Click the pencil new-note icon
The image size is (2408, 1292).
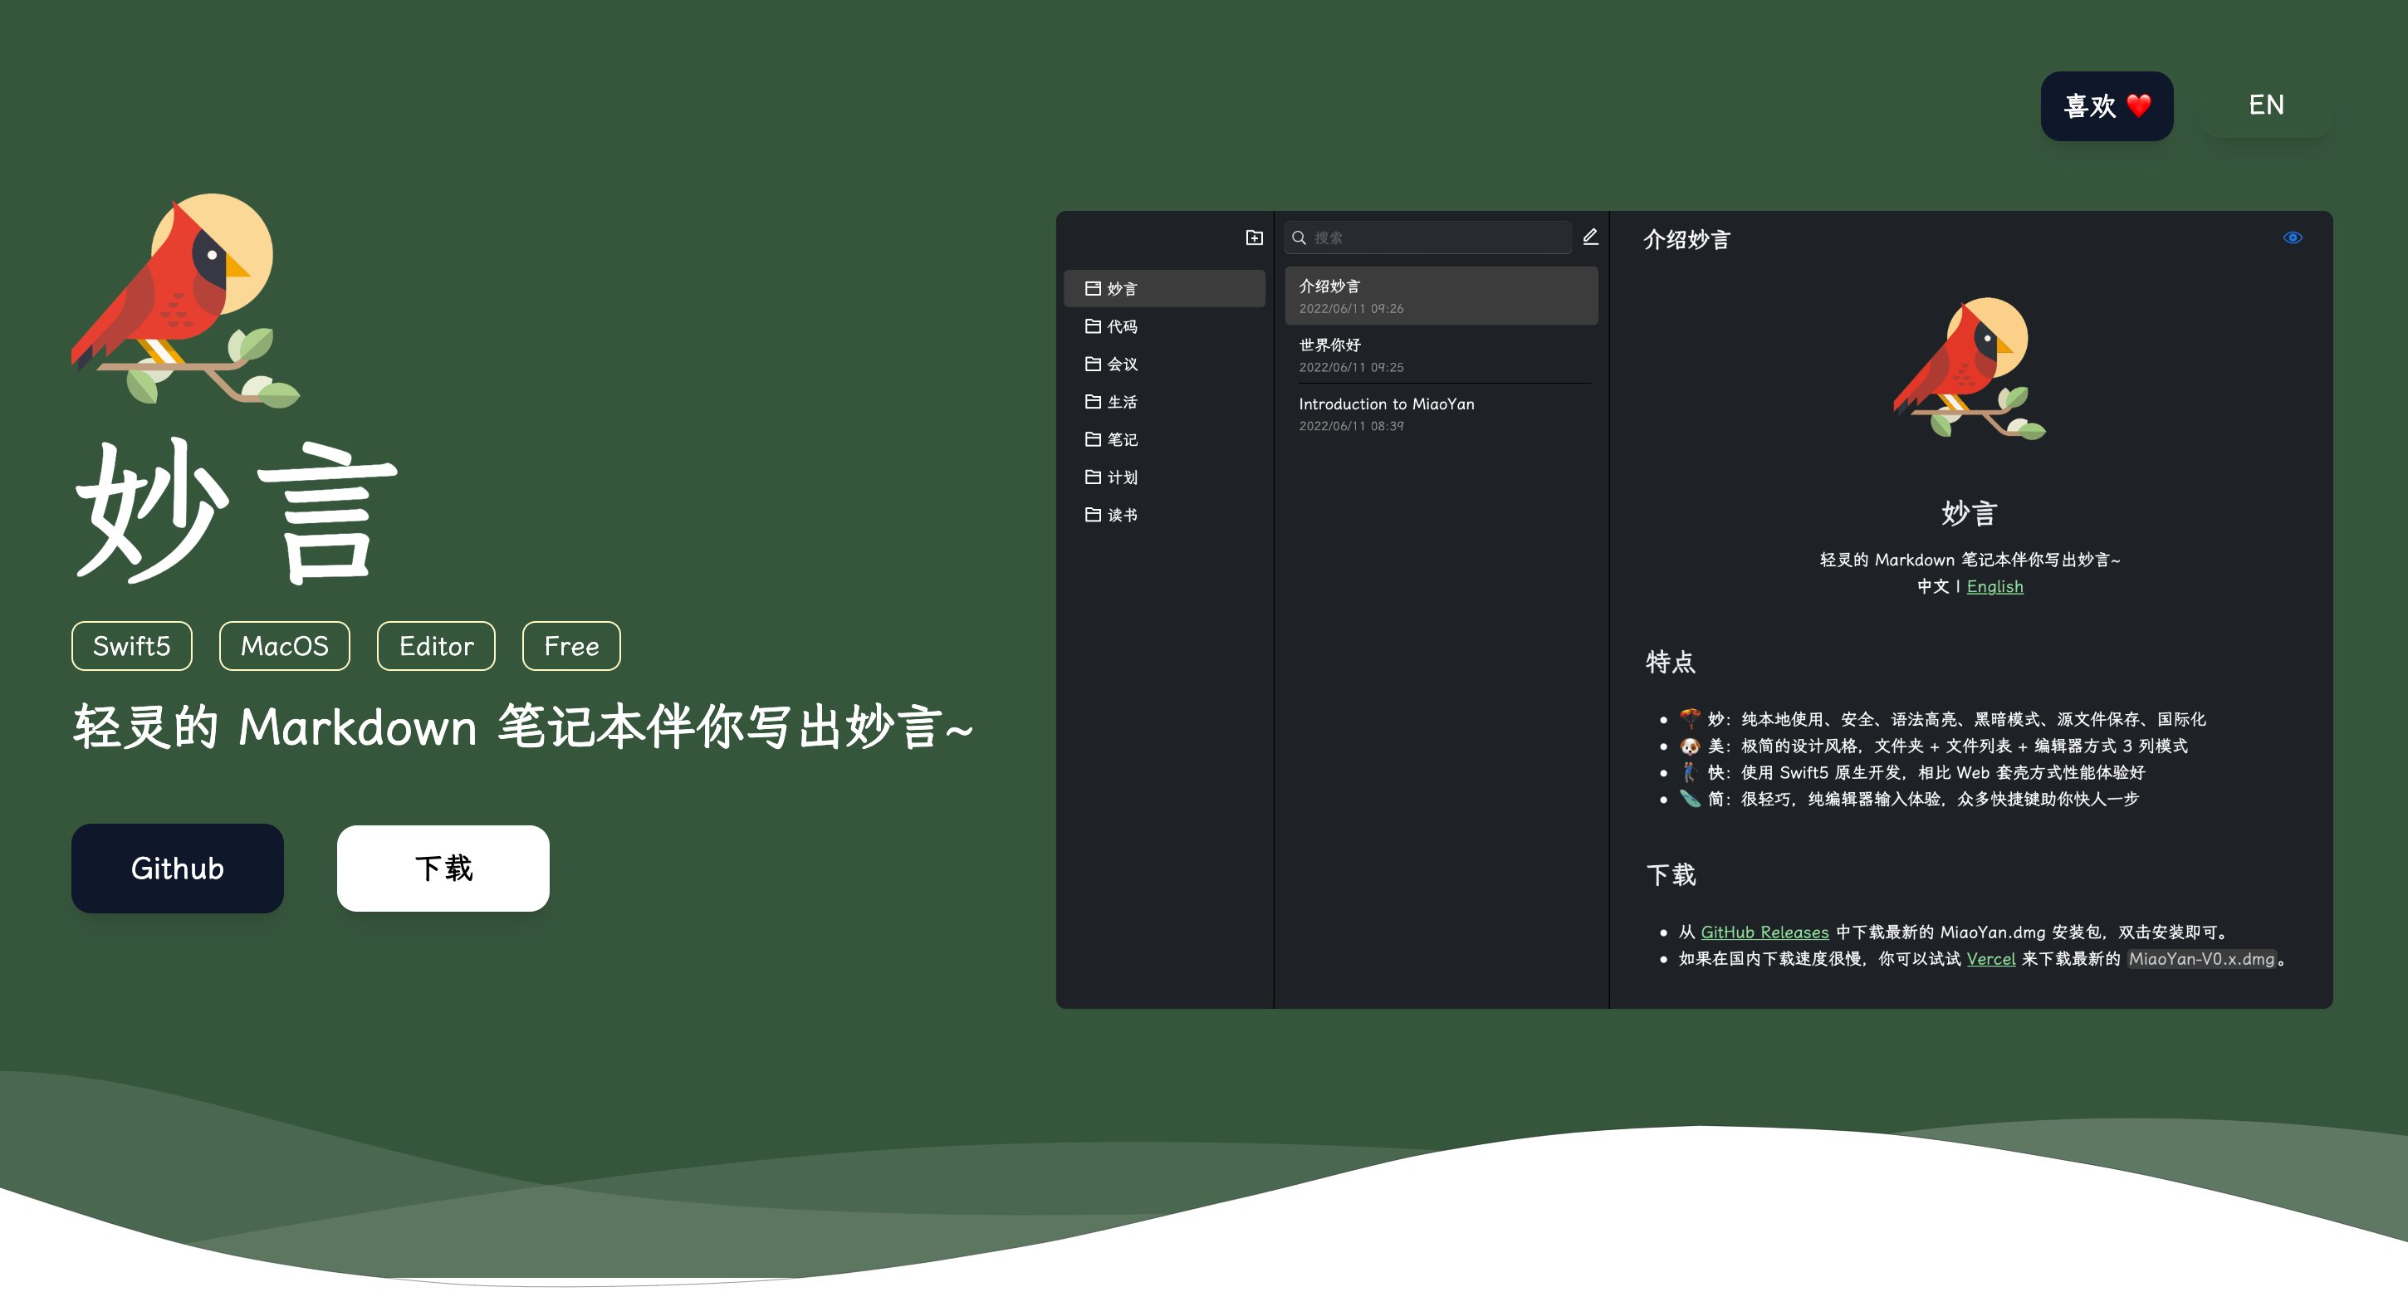(1590, 237)
